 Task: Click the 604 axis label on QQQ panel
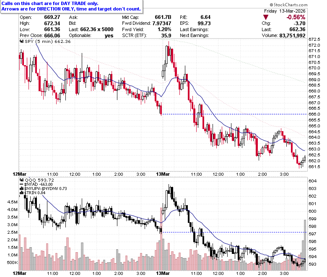(x=312, y=181)
